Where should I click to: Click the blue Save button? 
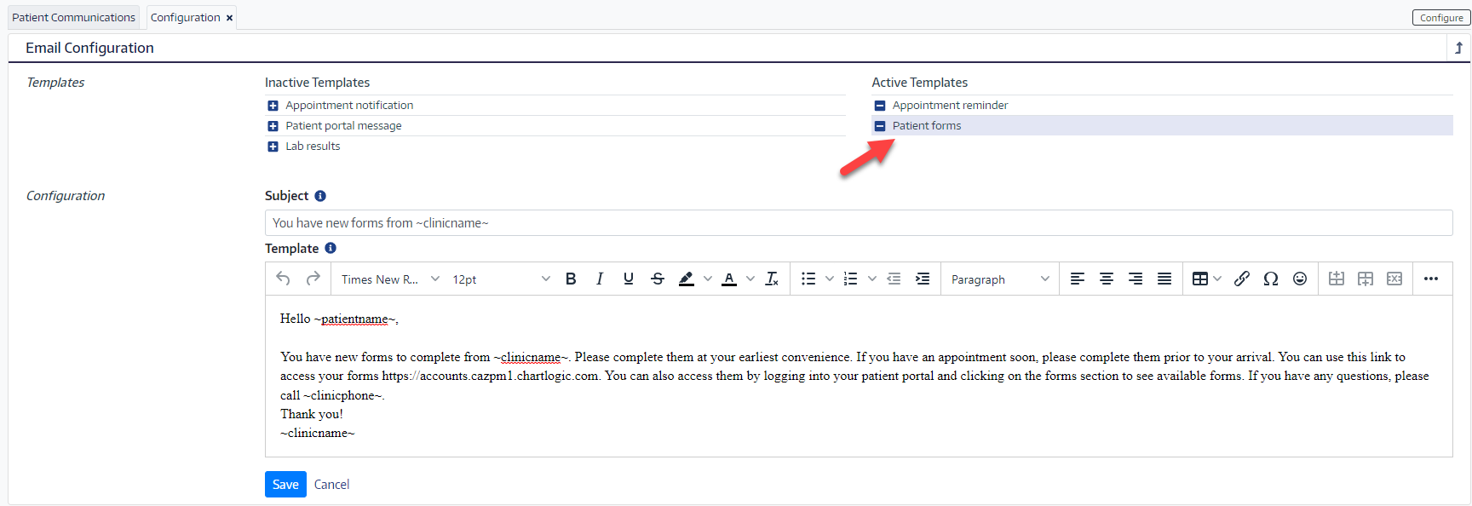tap(285, 484)
